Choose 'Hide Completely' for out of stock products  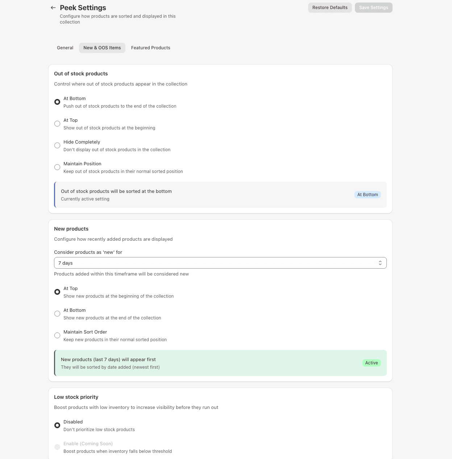pos(57,145)
